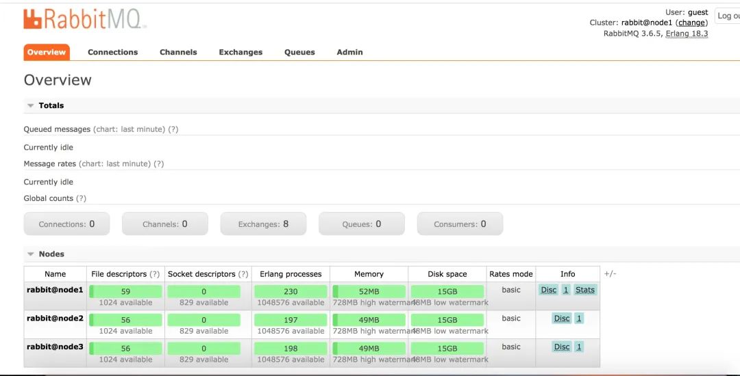Open the File descriptors help (?)
740x376 pixels.
(154, 274)
